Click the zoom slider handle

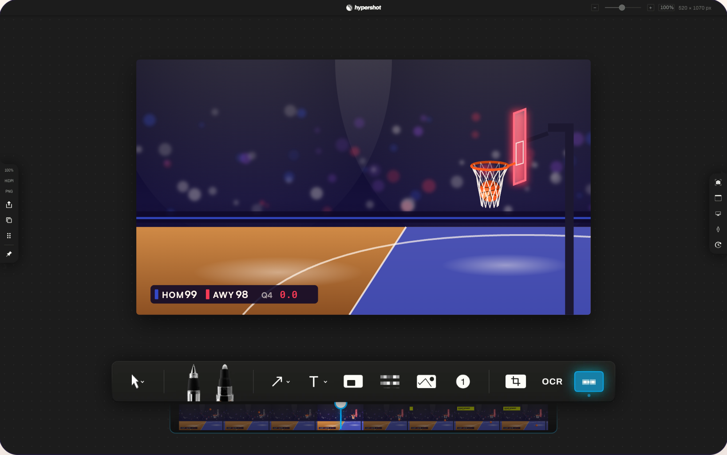point(622,8)
